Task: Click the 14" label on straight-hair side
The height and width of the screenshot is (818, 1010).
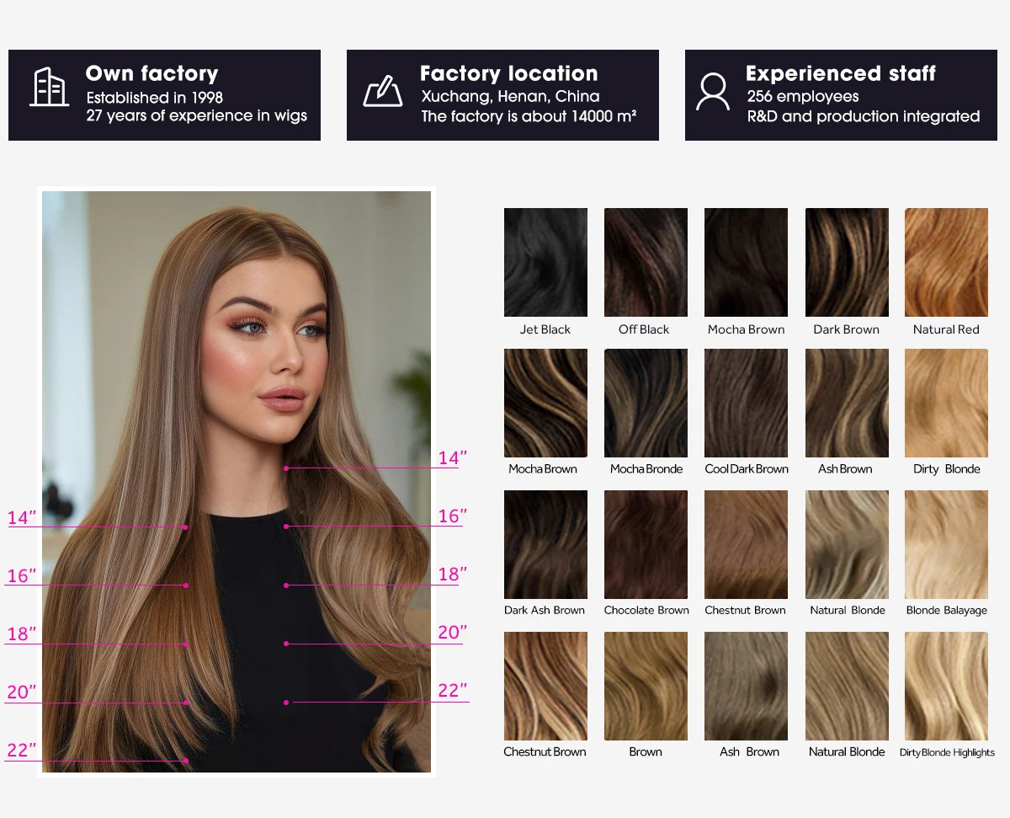Action: click(22, 518)
